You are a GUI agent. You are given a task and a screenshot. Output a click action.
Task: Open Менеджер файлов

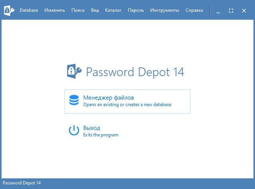[127, 101]
